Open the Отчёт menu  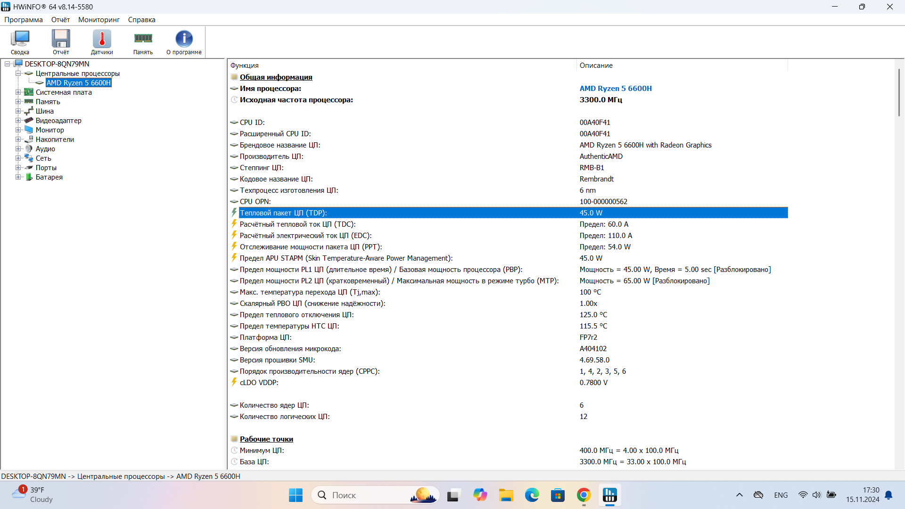click(x=60, y=20)
